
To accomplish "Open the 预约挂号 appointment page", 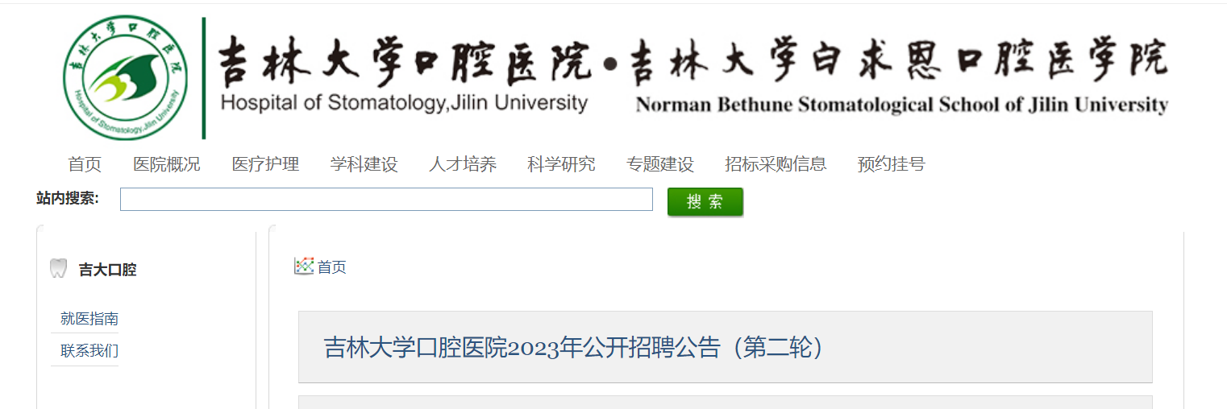I will point(891,164).
